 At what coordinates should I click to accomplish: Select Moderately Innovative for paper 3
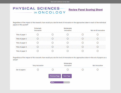68,43
